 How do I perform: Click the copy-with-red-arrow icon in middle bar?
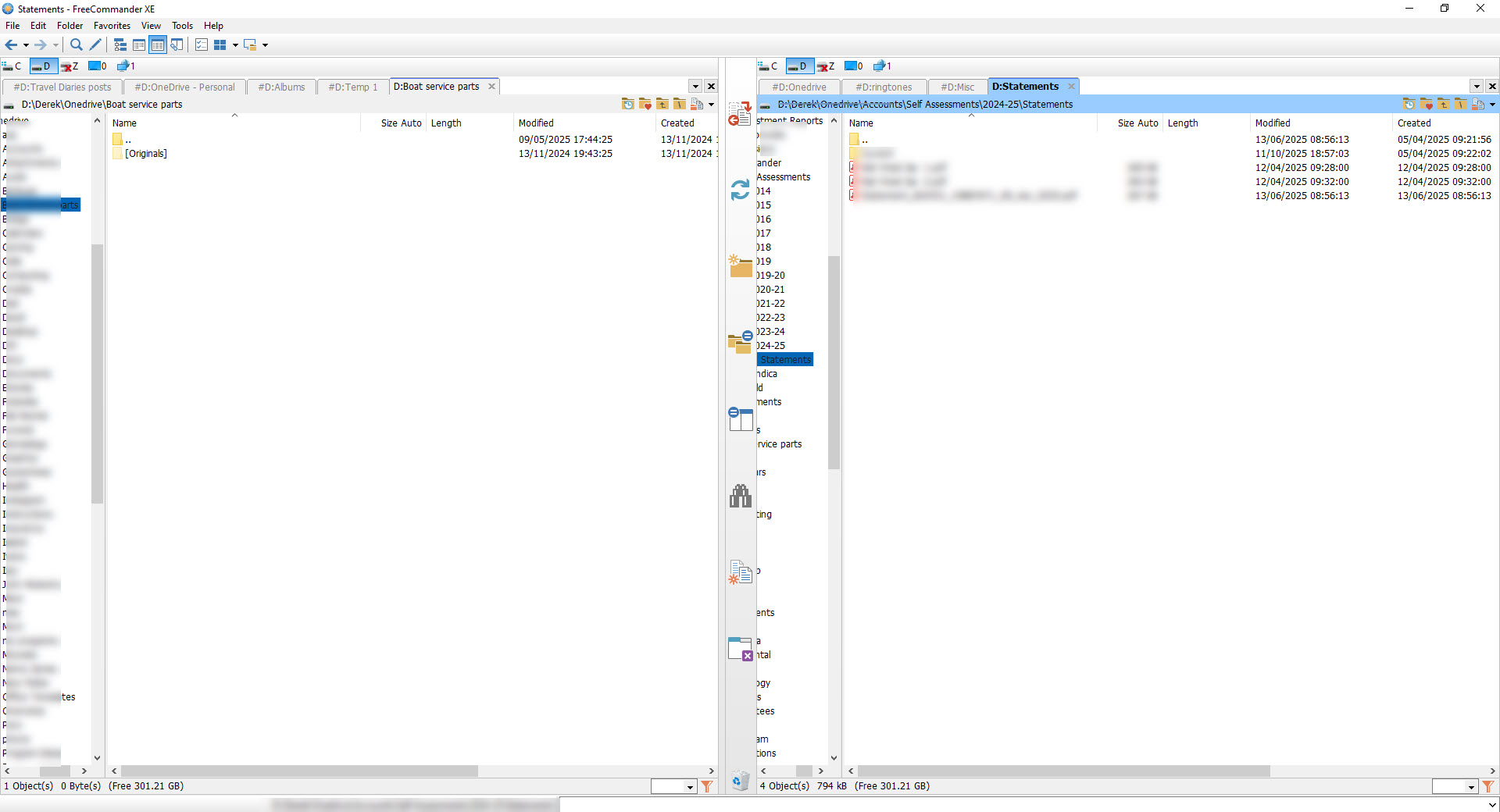(x=740, y=114)
